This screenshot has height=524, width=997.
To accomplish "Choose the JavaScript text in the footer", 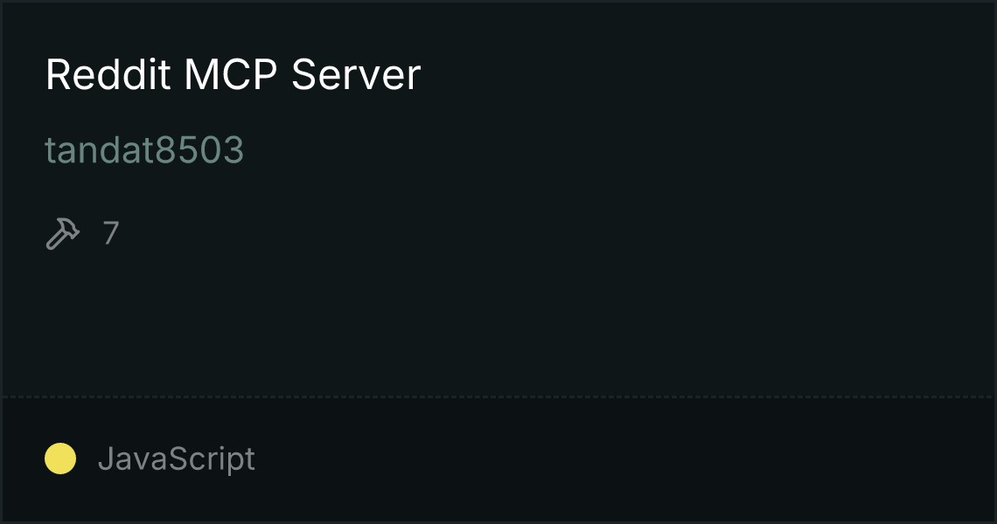I will tap(177, 458).
